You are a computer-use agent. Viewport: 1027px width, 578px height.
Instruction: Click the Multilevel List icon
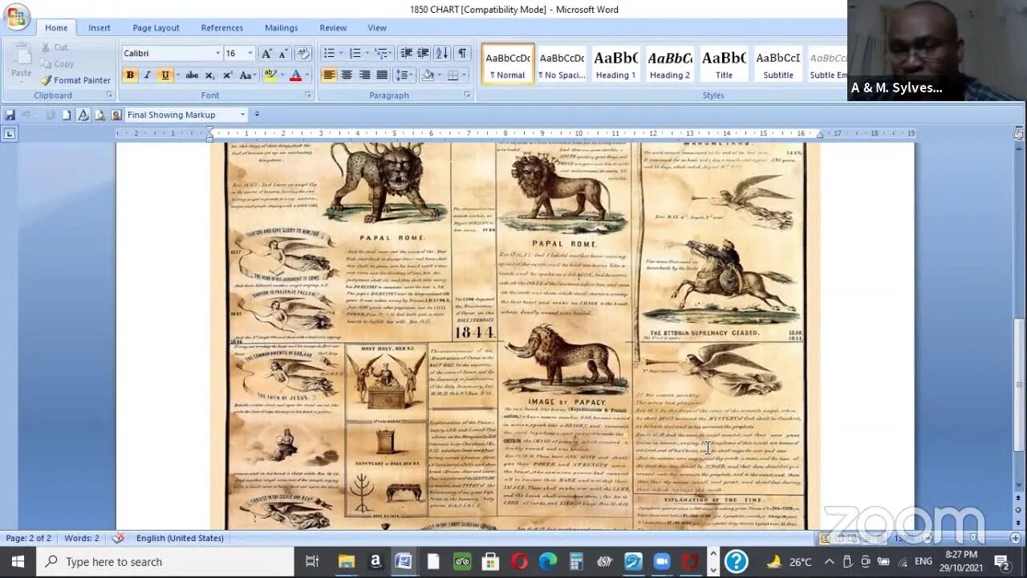[x=381, y=53]
